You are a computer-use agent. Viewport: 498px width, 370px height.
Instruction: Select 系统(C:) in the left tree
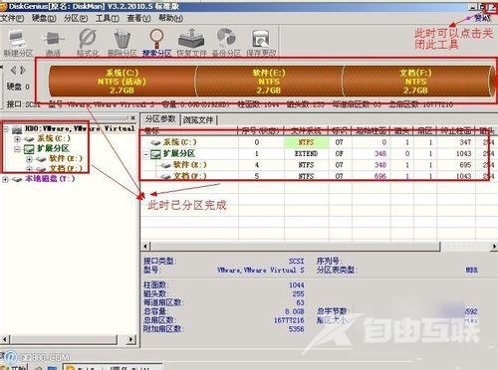[x=54, y=138]
